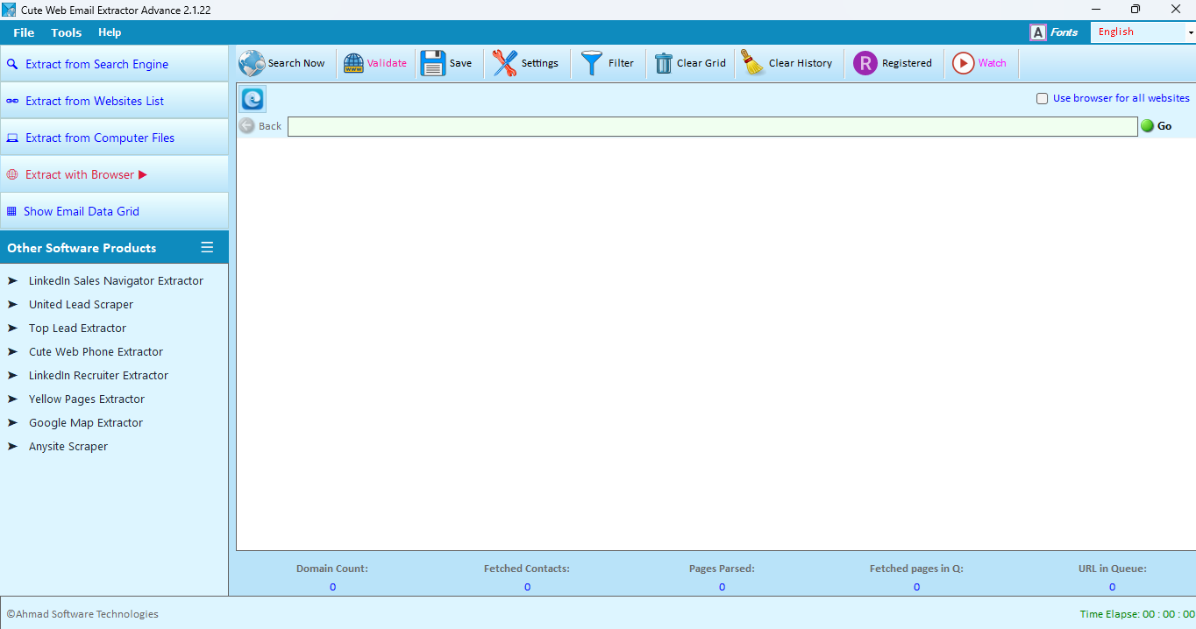Click the URL in Queue label
Image resolution: width=1196 pixels, height=629 pixels.
[1112, 569]
